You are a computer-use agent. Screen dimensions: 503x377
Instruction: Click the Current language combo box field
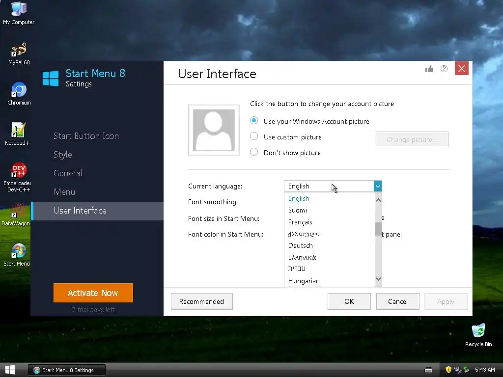tap(333, 186)
